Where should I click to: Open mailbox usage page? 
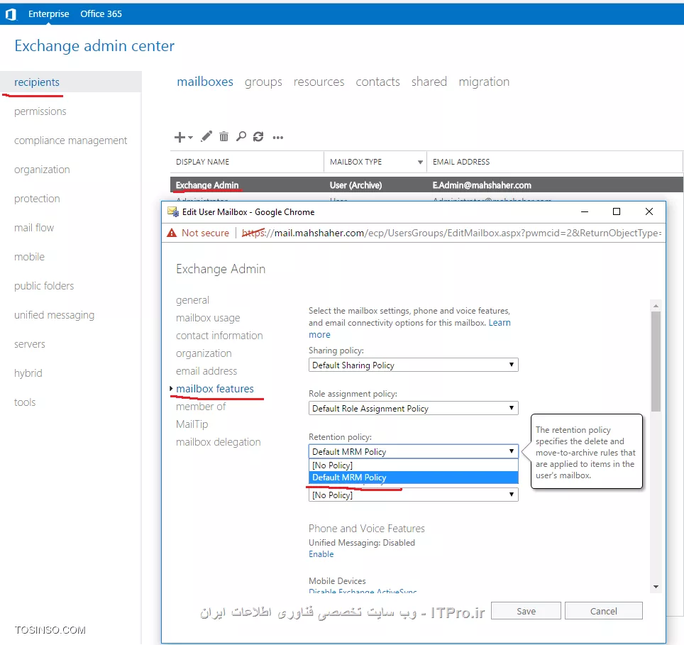[208, 318]
